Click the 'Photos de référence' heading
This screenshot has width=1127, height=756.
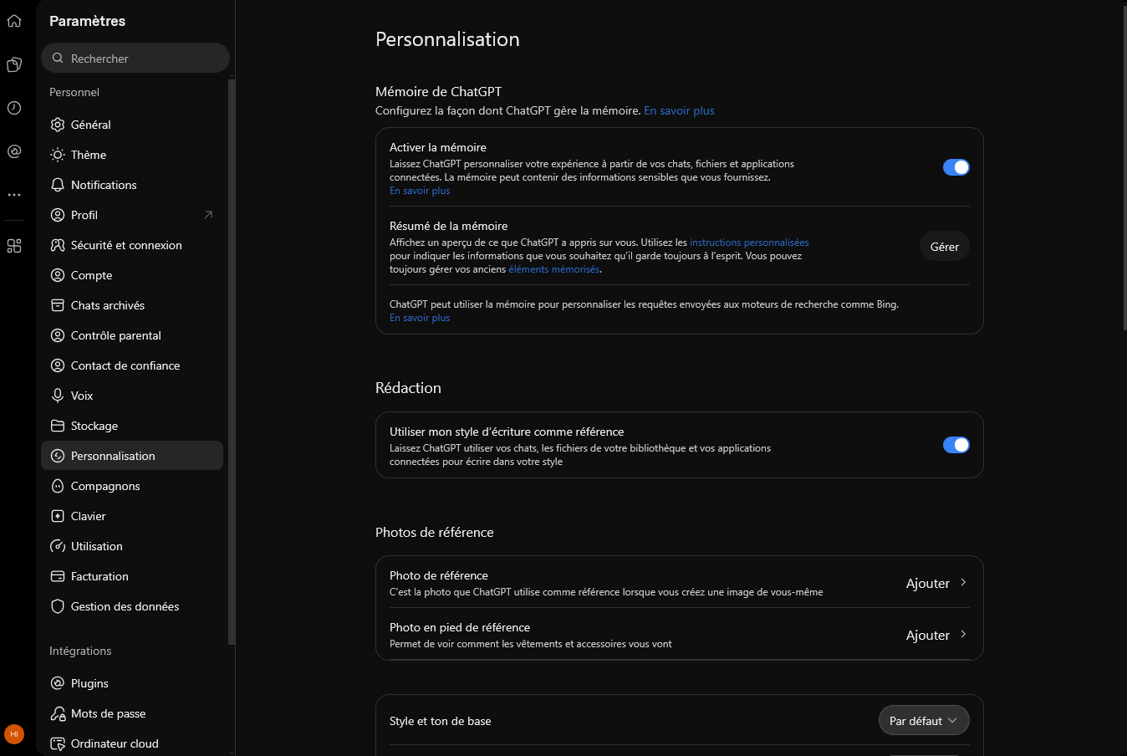coord(435,532)
